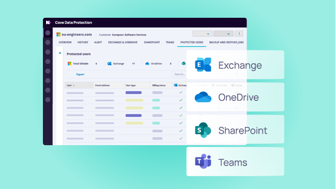Select the Protected Users tab
The image size is (336, 189).
(192, 42)
